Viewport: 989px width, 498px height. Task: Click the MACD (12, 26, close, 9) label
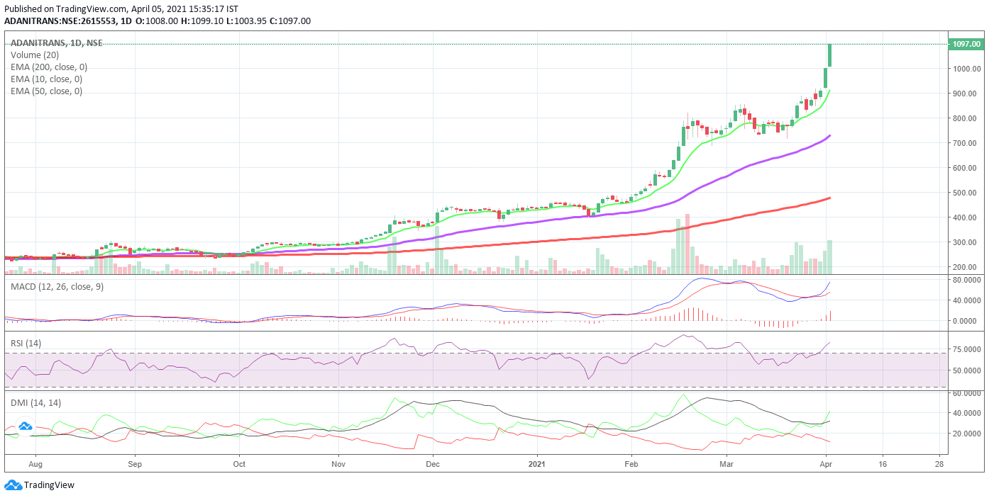[x=56, y=285]
